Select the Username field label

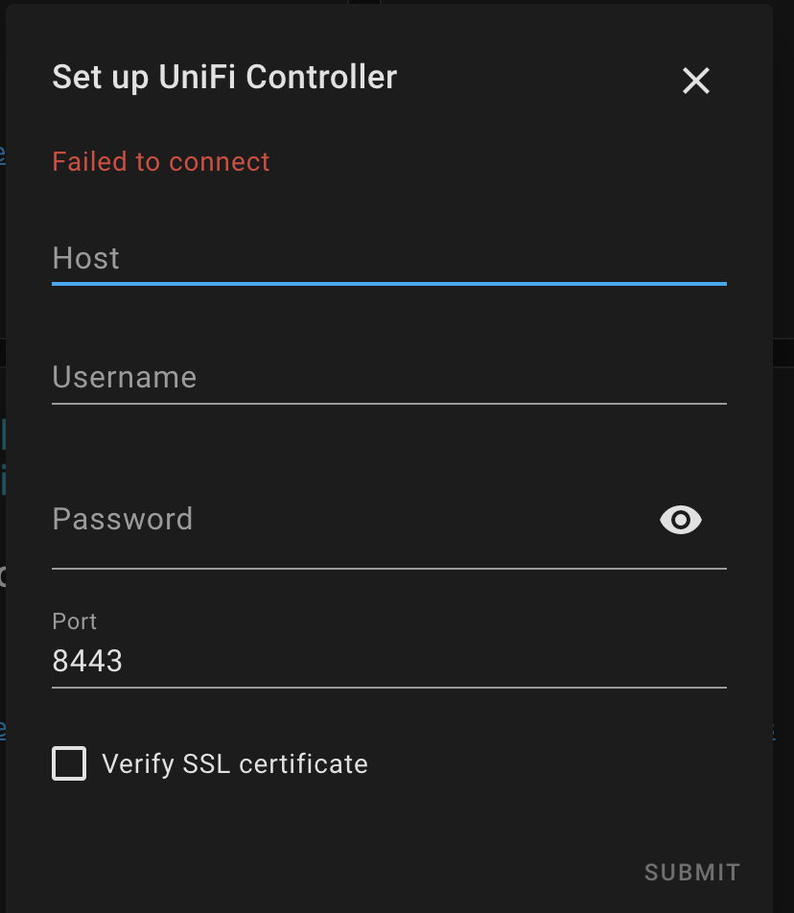click(x=125, y=377)
